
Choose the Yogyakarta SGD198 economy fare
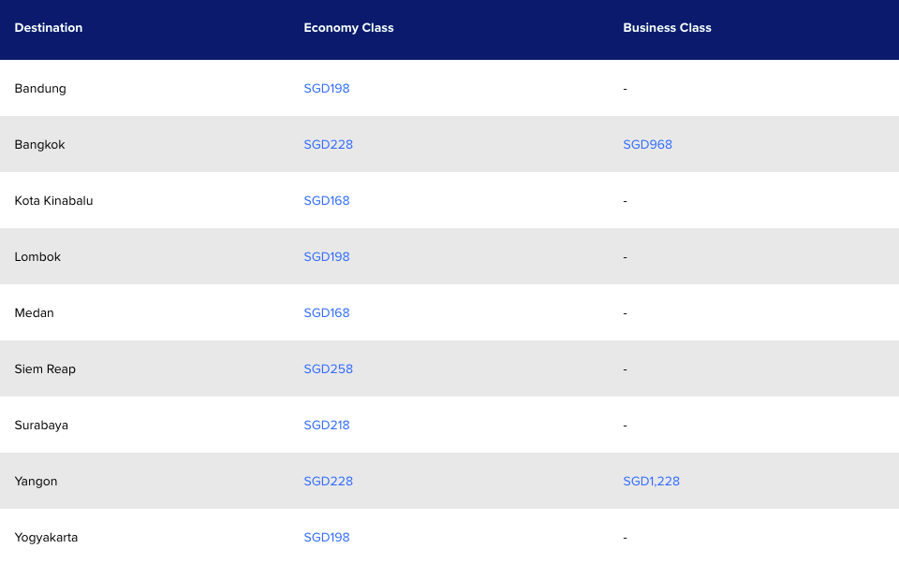326,538
